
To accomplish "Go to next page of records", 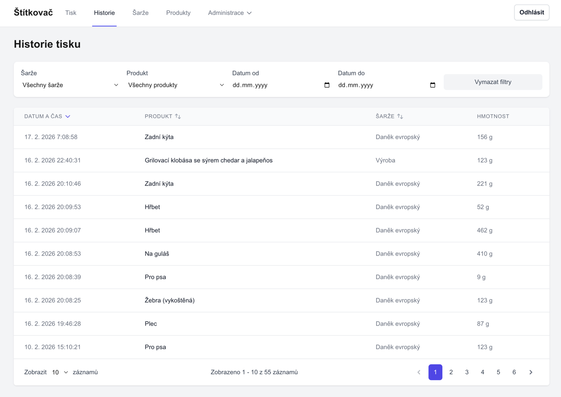I will coord(531,372).
